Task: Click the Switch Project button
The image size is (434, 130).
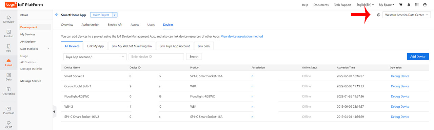Action: tap(101, 15)
